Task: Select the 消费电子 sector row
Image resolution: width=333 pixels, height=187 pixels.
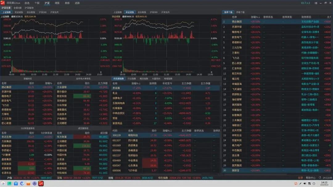Action: tap(166, 98)
